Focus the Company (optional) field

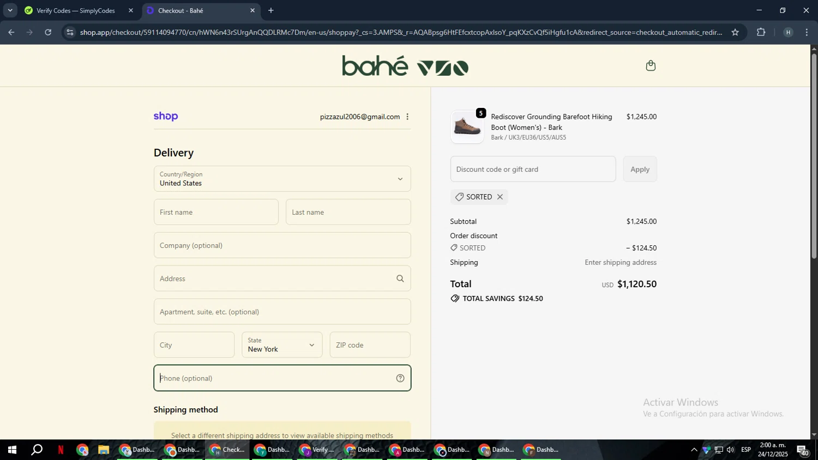(x=282, y=245)
